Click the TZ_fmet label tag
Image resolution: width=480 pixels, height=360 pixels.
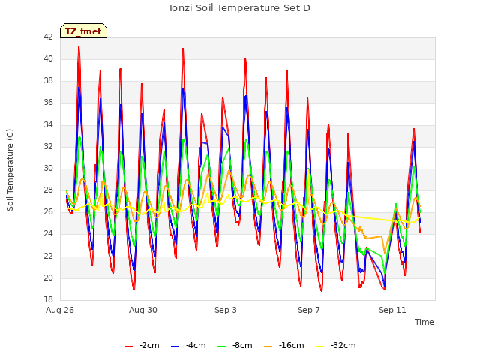click(x=83, y=31)
